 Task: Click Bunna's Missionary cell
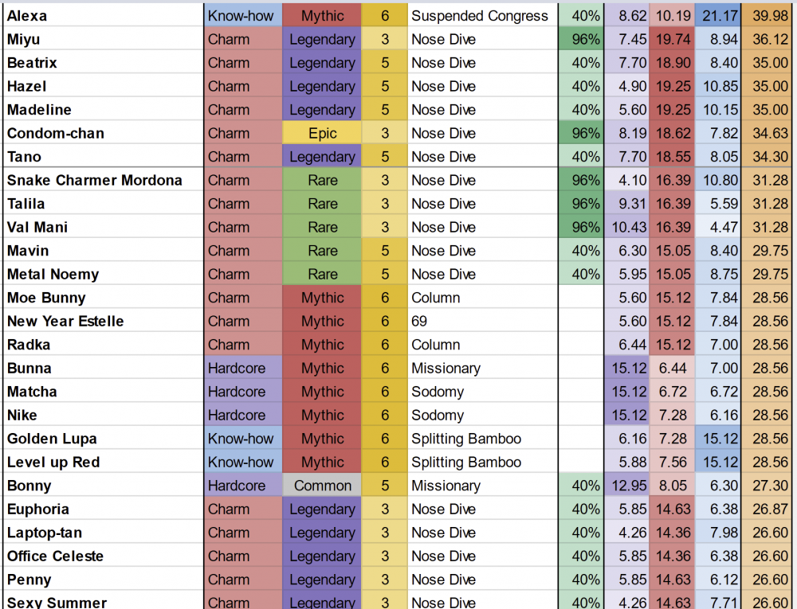pyautogui.click(x=482, y=369)
